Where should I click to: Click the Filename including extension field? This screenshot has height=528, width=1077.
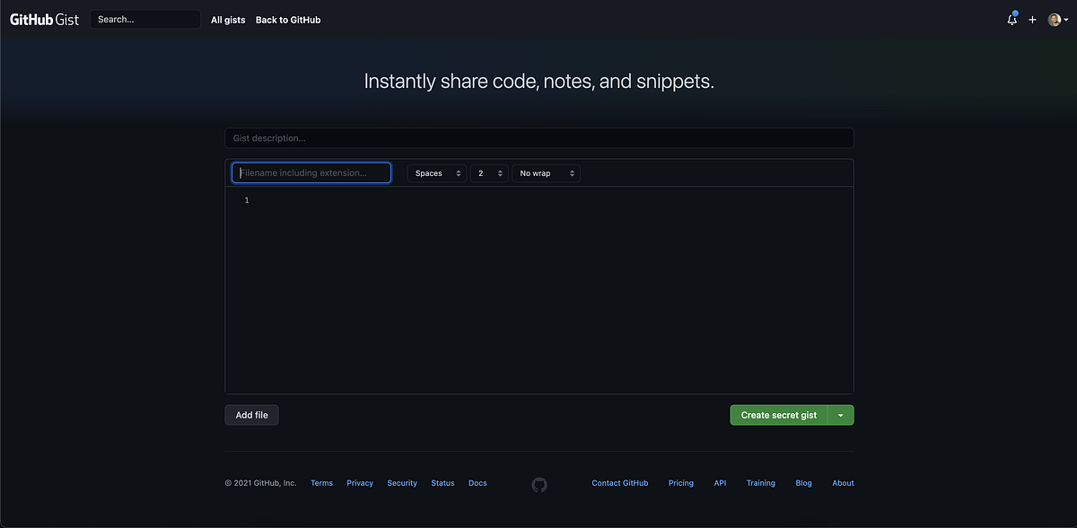(311, 172)
